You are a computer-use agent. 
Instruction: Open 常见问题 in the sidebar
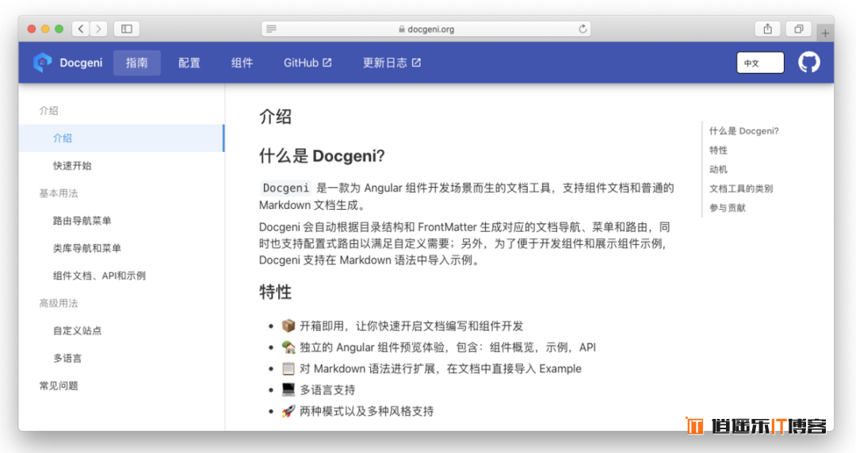59,386
